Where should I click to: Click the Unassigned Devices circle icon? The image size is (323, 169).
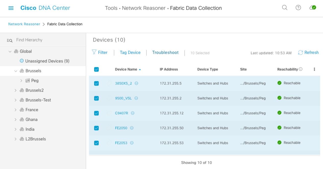click(x=22, y=61)
